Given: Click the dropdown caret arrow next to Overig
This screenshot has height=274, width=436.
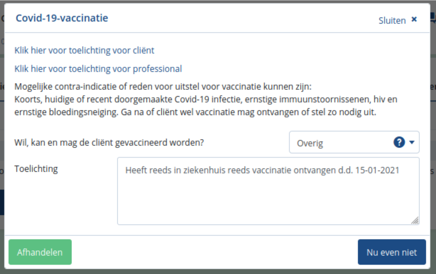Looking at the screenshot, I should pos(412,143).
